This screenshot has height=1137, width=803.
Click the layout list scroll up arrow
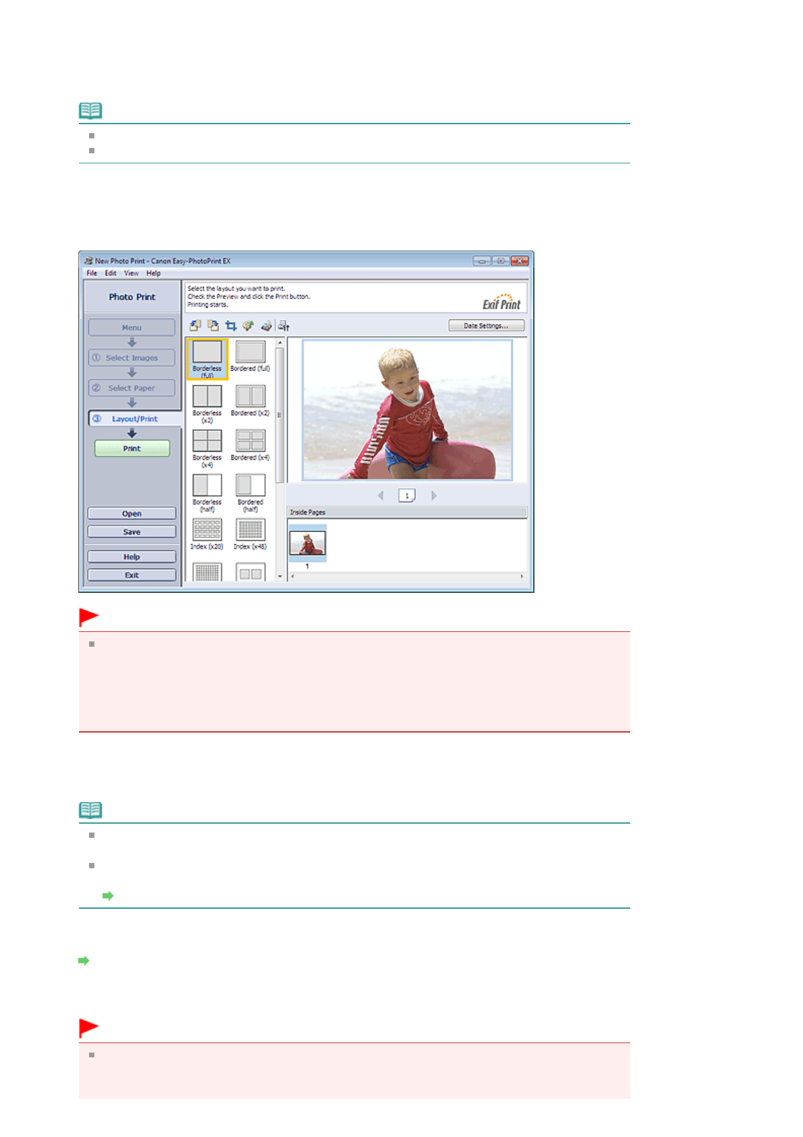280,343
